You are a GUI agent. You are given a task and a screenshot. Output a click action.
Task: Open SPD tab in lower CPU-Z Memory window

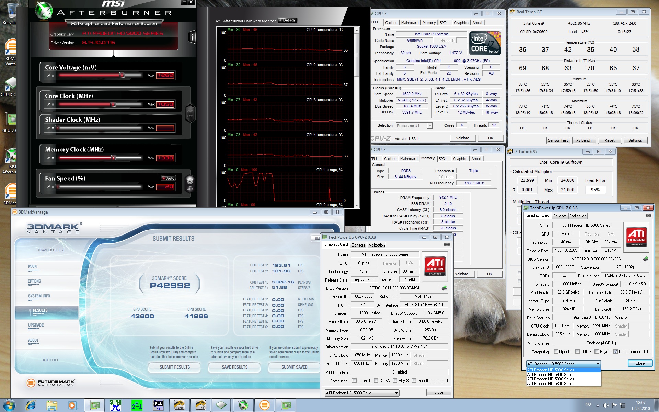442,159
